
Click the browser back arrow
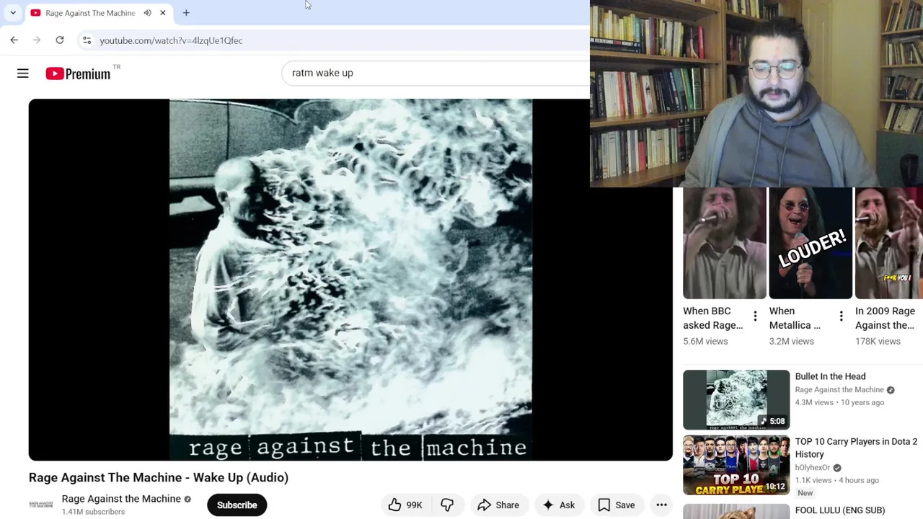pos(14,40)
